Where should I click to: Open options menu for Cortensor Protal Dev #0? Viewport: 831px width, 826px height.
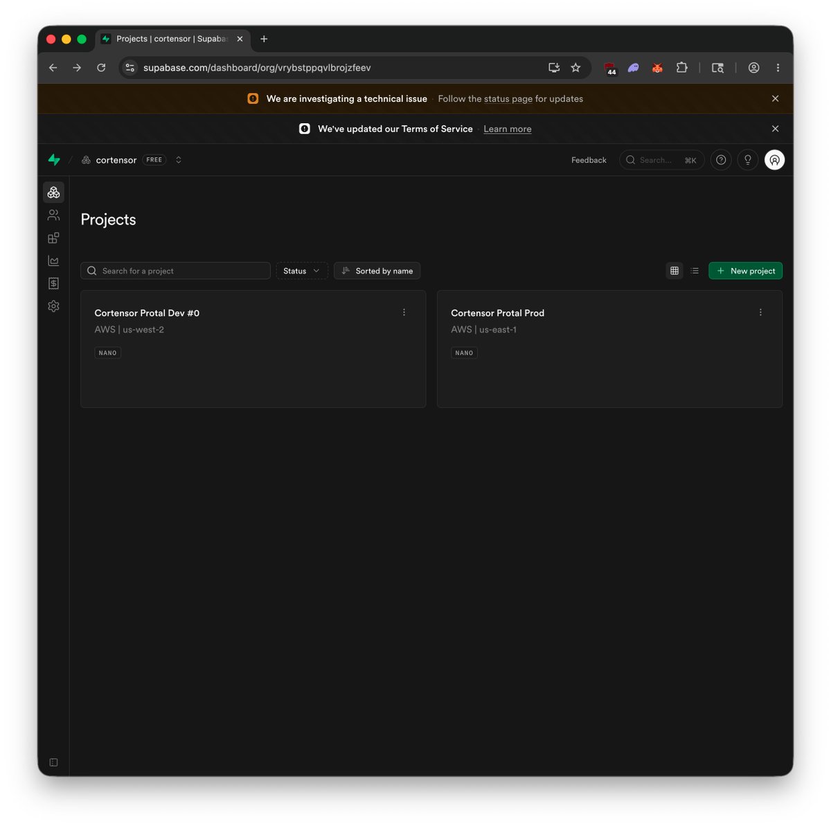[404, 312]
